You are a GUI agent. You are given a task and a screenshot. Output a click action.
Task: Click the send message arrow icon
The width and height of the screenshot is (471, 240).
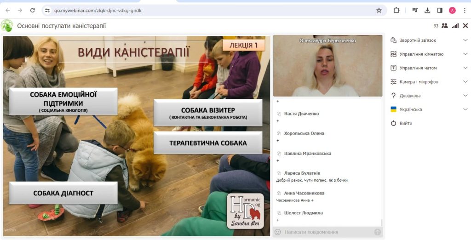(x=377, y=232)
